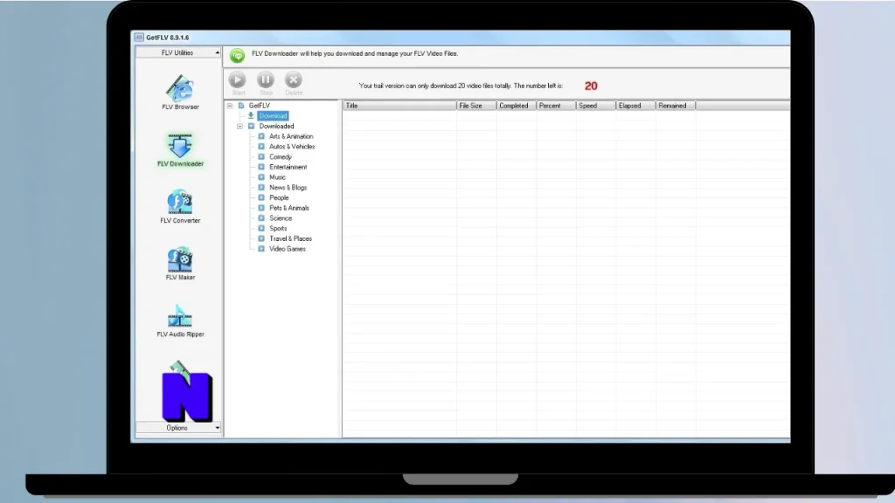Click the Start download button
The image size is (895, 503).
coord(238,83)
